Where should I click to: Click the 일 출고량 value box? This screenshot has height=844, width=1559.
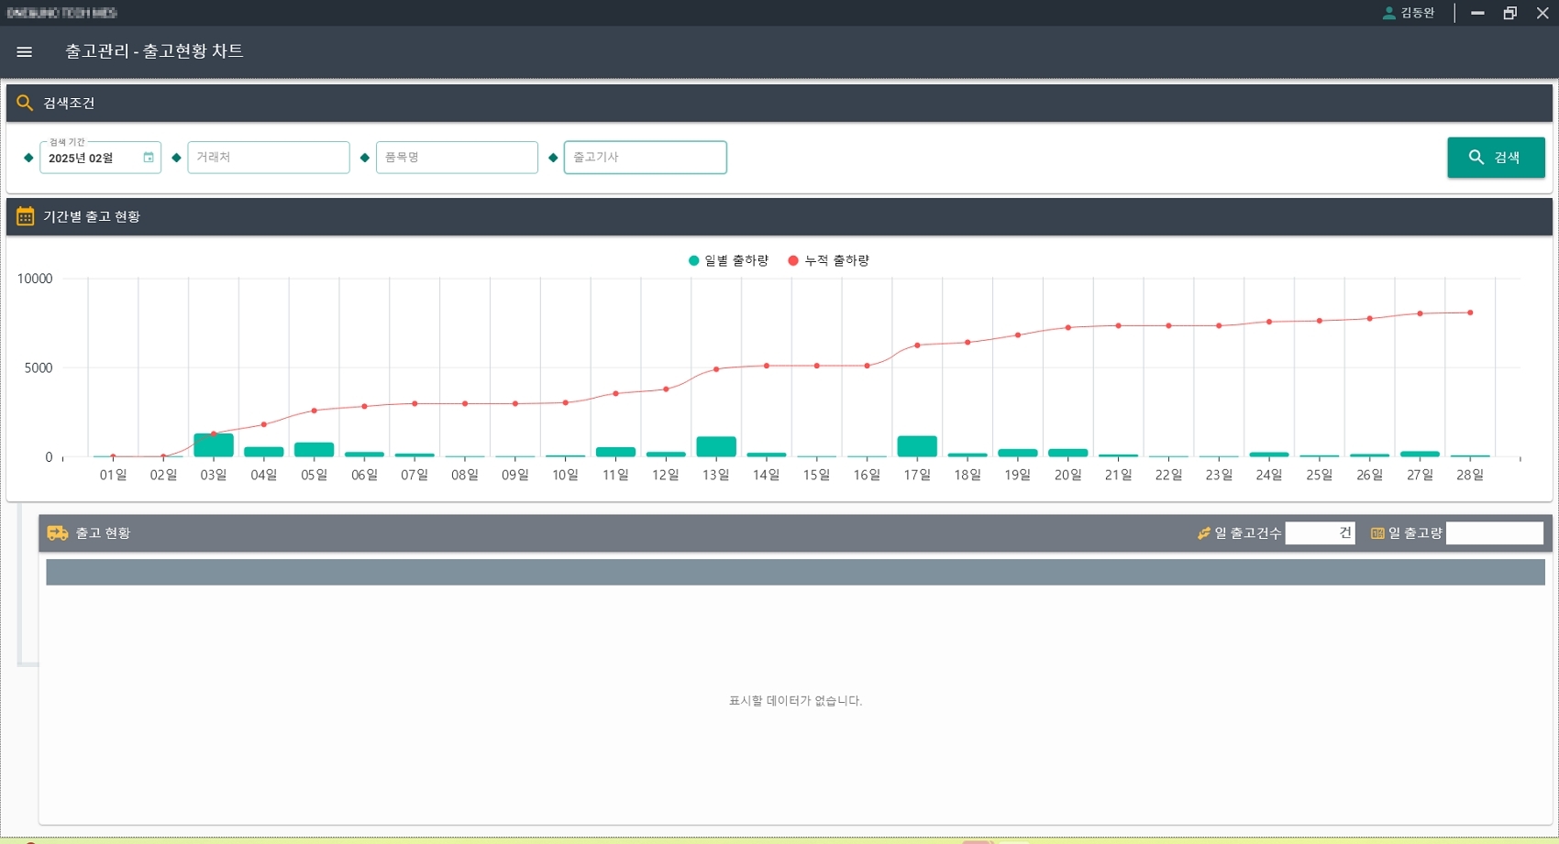tap(1494, 533)
